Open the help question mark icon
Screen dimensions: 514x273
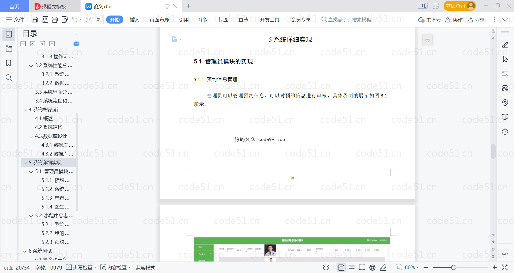(505, 131)
